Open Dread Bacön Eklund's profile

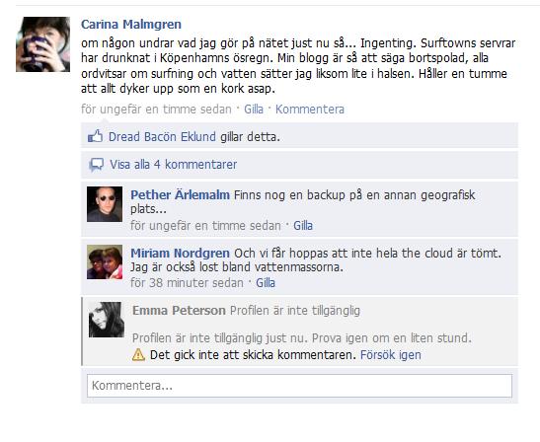coord(162,137)
